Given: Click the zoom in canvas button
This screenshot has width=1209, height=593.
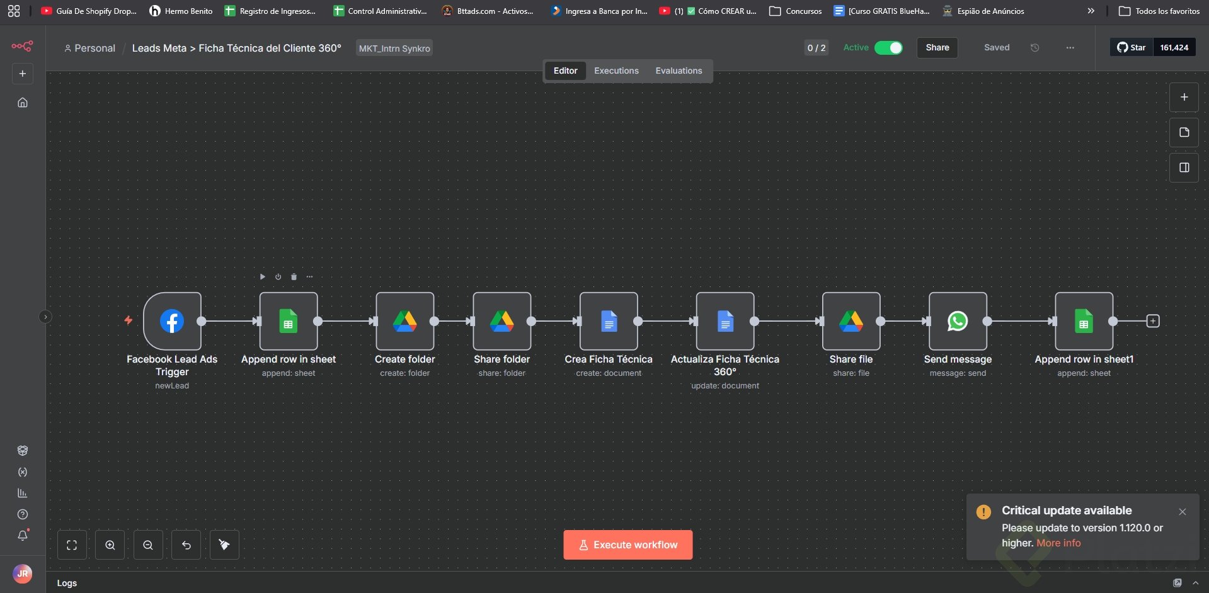Looking at the screenshot, I should click(110, 545).
